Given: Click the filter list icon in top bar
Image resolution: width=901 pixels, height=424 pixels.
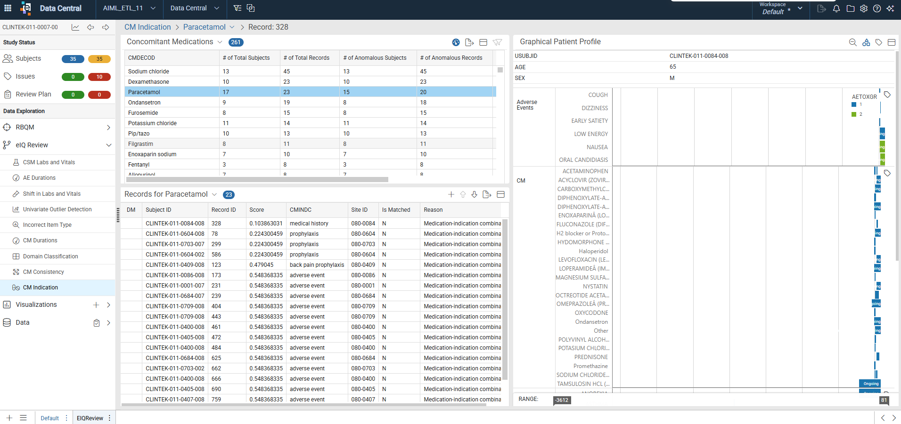Looking at the screenshot, I should pos(238,8).
